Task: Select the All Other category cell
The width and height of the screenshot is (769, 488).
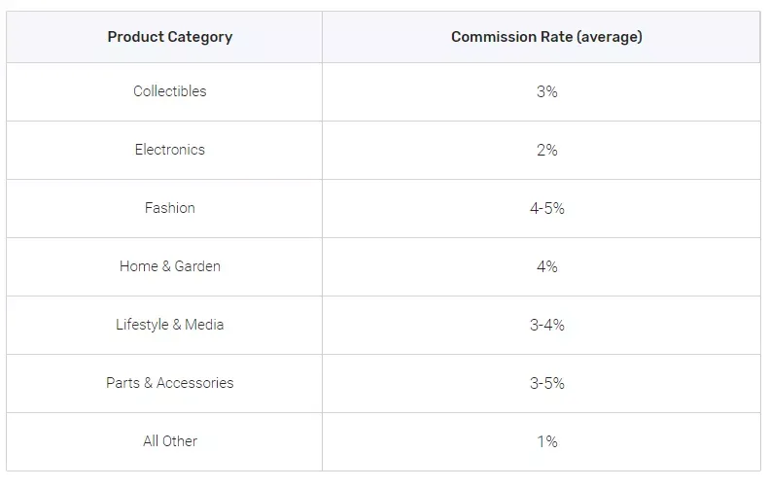Action: click(164, 442)
